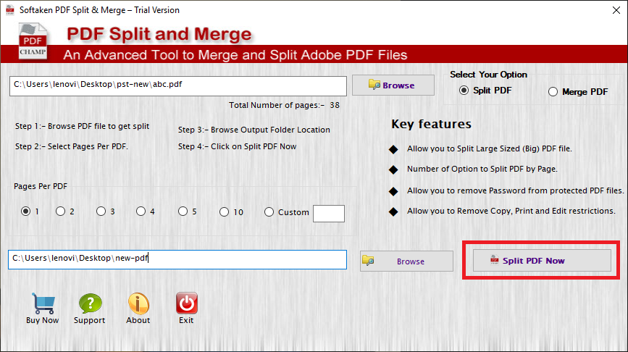Open Support via the question mark icon
The image size is (628, 352).
coord(90,303)
